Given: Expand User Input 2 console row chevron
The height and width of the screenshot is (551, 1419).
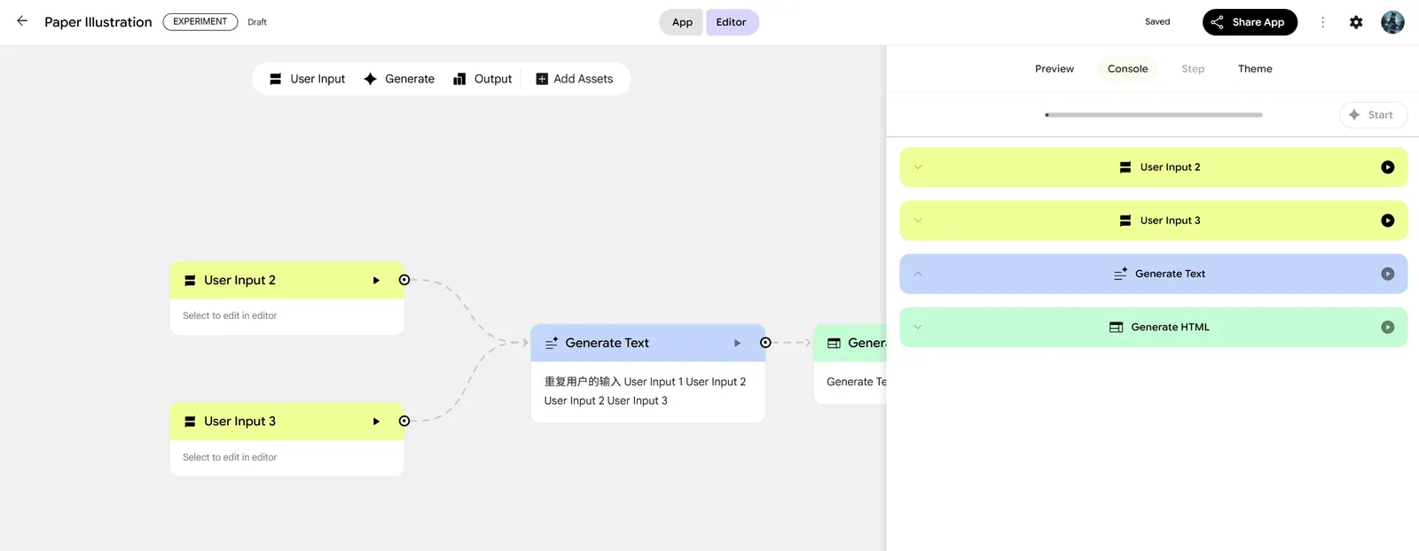Looking at the screenshot, I should 918,167.
